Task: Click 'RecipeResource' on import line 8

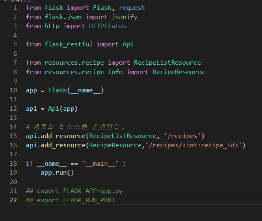Action: coord(179,72)
